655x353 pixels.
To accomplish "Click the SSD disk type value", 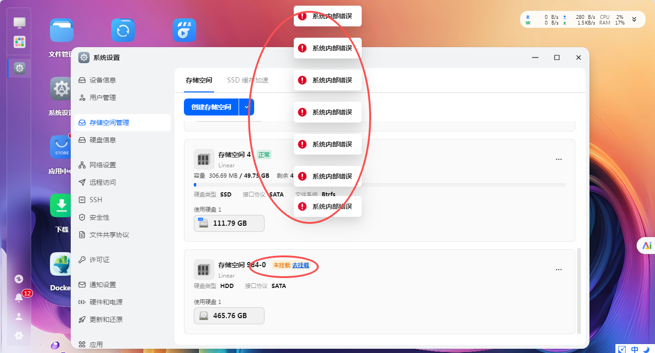I will 226,195.
